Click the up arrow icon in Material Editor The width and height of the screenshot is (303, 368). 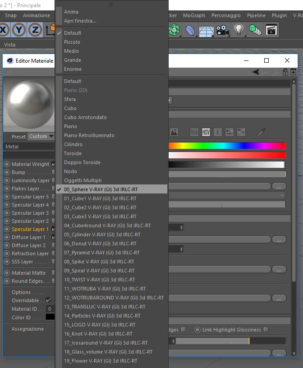[x=275, y=72]
